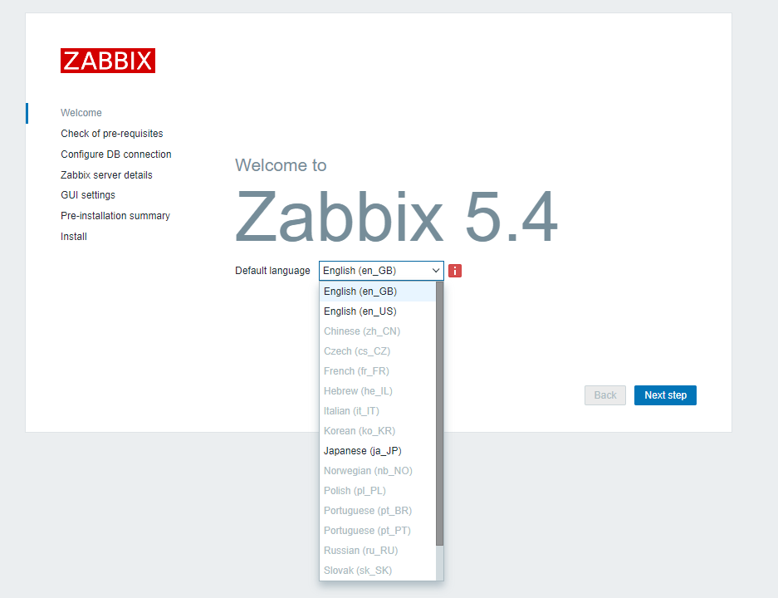Click the Next step button
Viewport: 778px width, 598px height.
coord(665,395)
